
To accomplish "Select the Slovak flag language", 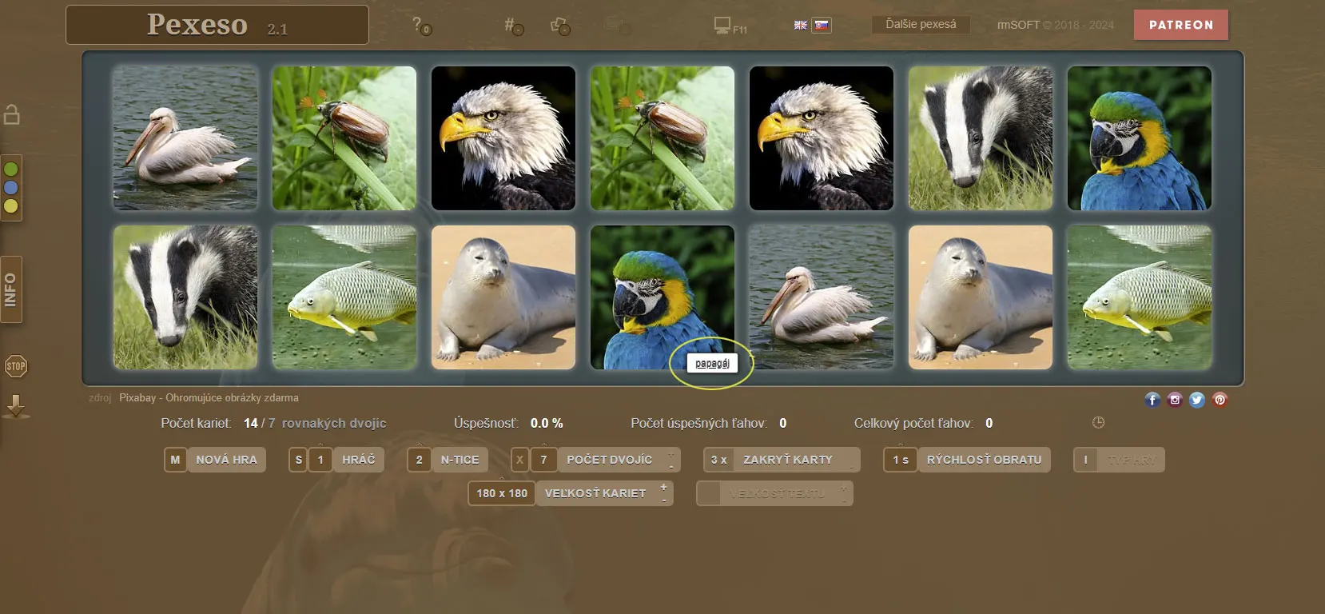I will click(822, 26).
